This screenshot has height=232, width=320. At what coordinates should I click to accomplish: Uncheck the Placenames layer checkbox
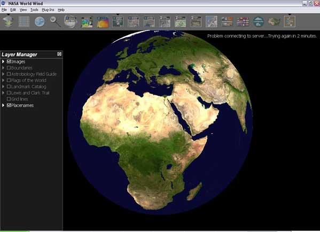pyautogui.click(x=9, y=105)
